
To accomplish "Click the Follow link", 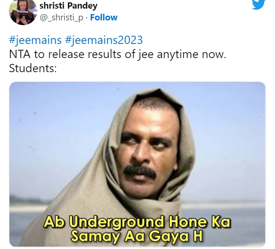I will tap(104, 18).
